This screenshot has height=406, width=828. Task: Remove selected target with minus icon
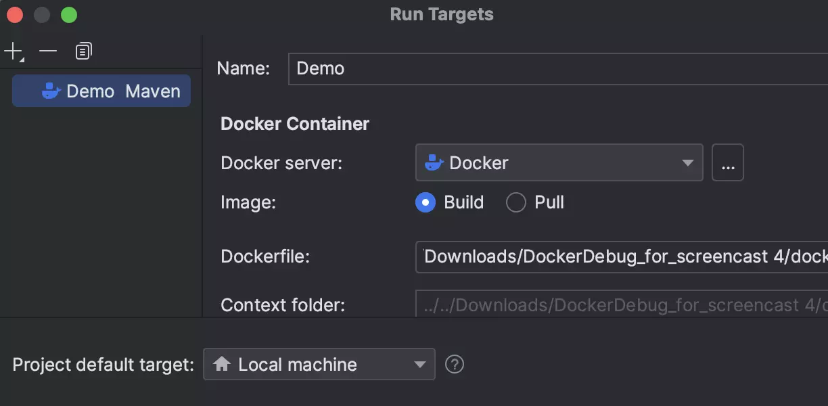[48, 51]
